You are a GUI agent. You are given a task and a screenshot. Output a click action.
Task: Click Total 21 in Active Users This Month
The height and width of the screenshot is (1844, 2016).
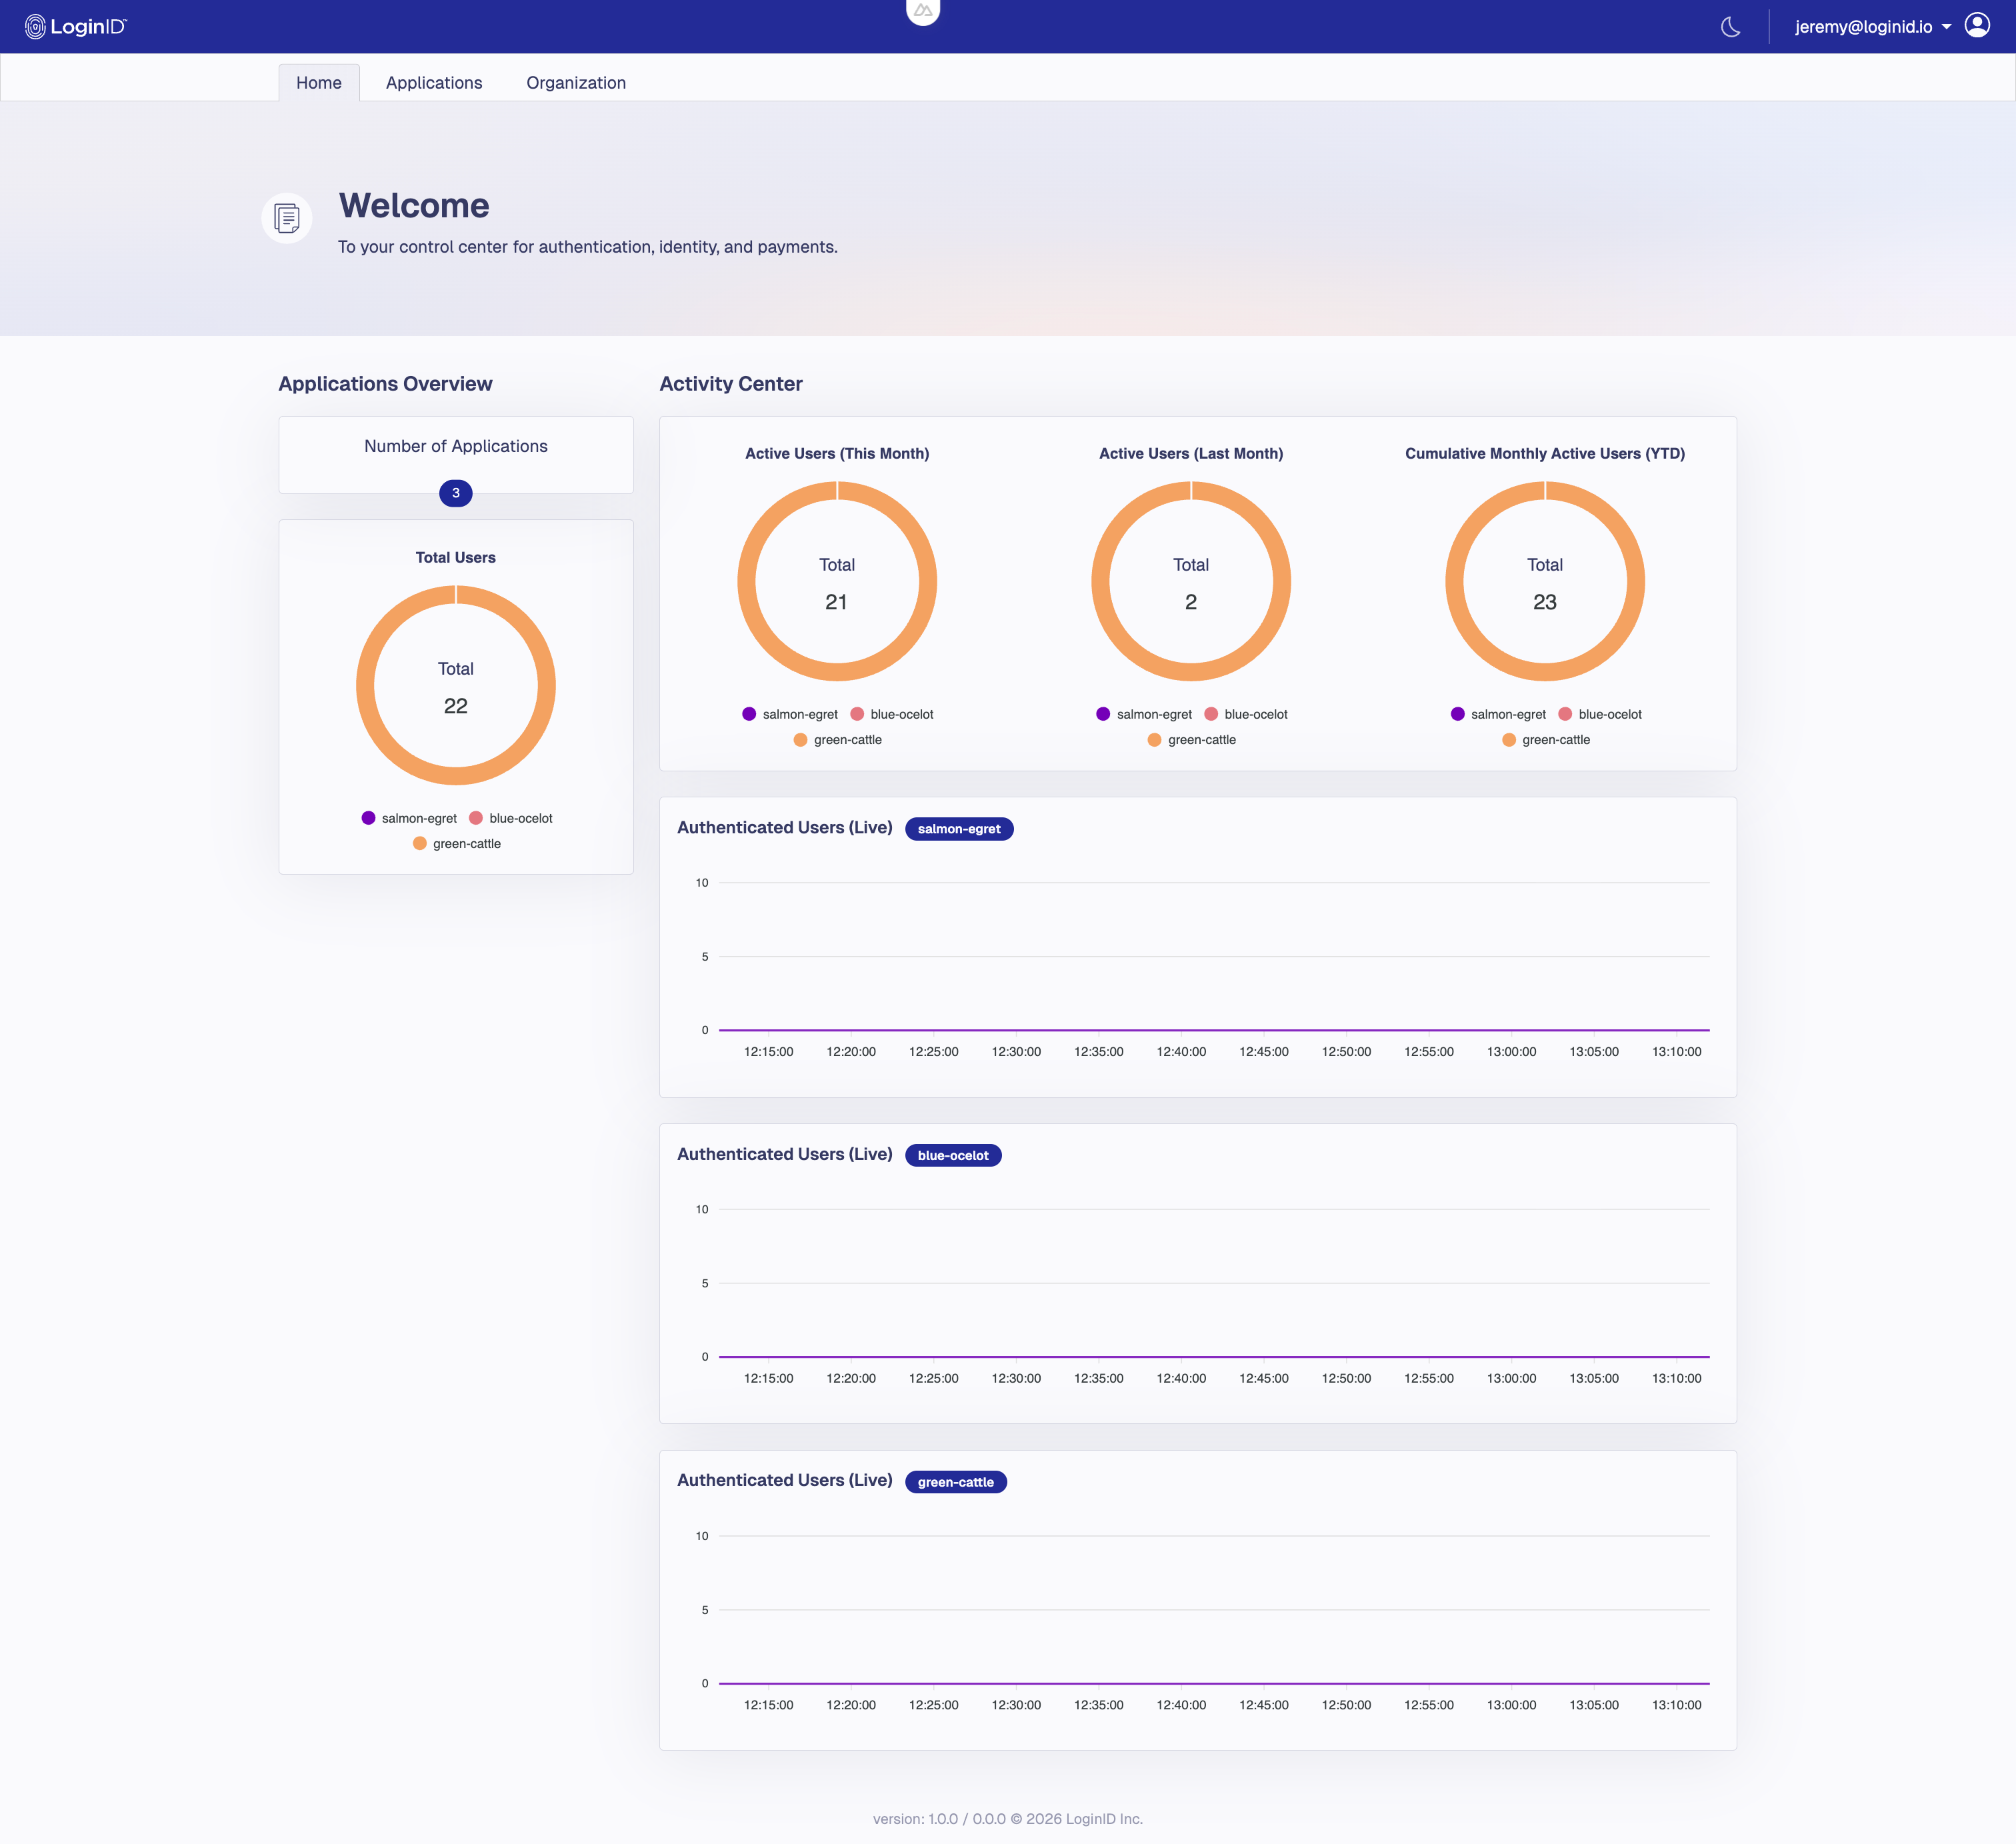point(837,584)
